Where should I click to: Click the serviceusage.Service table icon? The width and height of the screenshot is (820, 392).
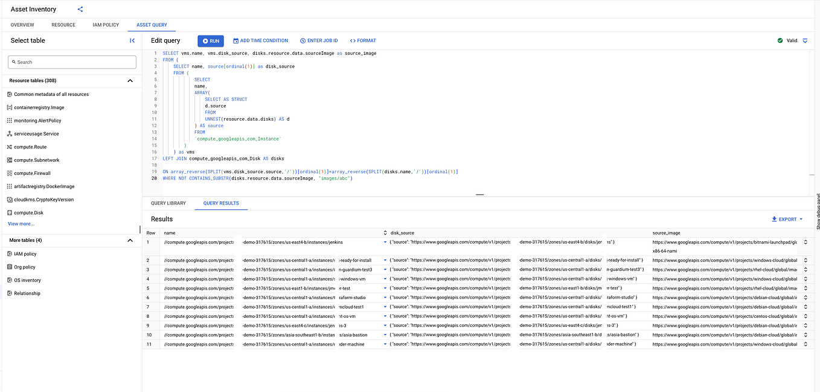[x=10, y=133]
